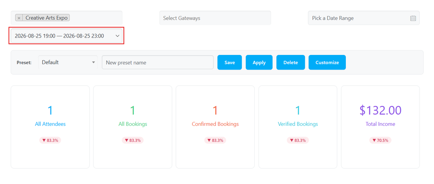Click the New preset name field
This screenshot has height=184, width=434.
click(x=158, y=62)
